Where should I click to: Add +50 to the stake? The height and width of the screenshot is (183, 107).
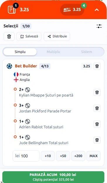point(63,156)
